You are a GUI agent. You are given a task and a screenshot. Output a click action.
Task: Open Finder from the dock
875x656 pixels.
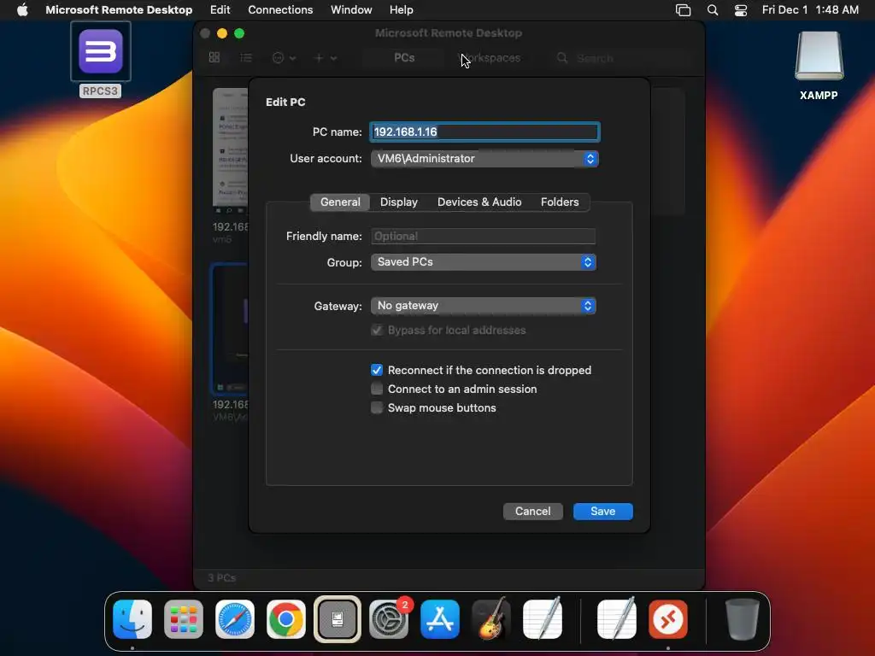coord(132,619)
